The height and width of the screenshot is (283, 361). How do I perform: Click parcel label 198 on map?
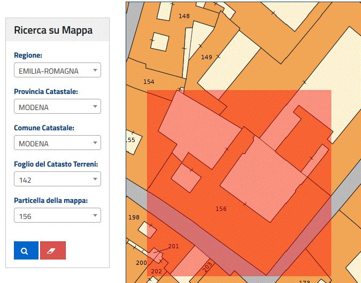[134, 217]
